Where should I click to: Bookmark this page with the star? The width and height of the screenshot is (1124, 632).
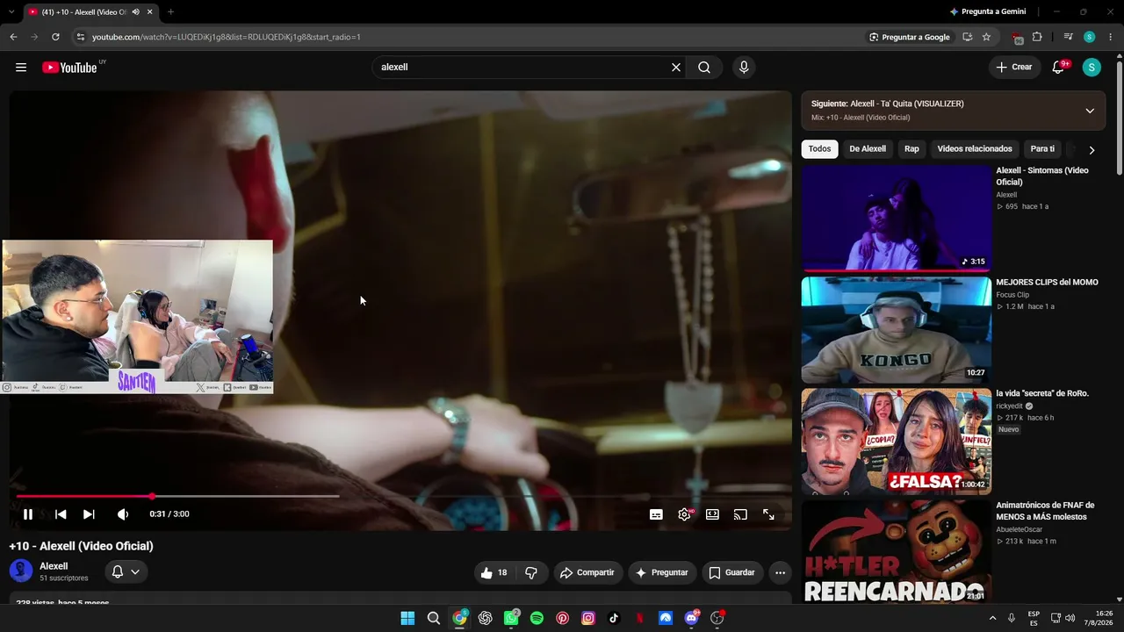point(986,37)
